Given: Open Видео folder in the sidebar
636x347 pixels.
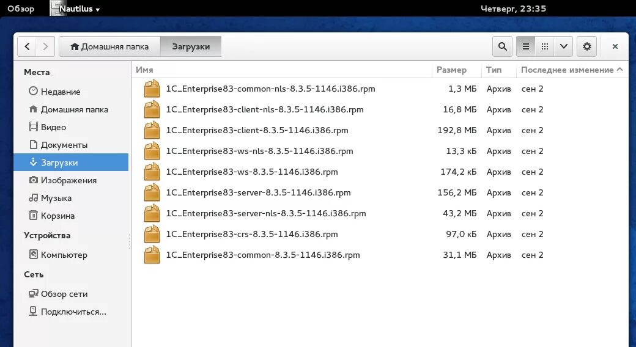Looking at the screenshot, I should (x=71, y=127).
